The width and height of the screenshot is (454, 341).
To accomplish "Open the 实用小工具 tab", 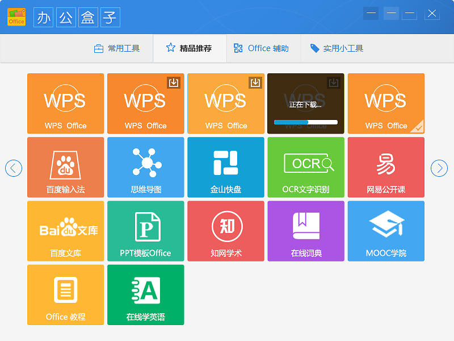I will tap(337, 49).
